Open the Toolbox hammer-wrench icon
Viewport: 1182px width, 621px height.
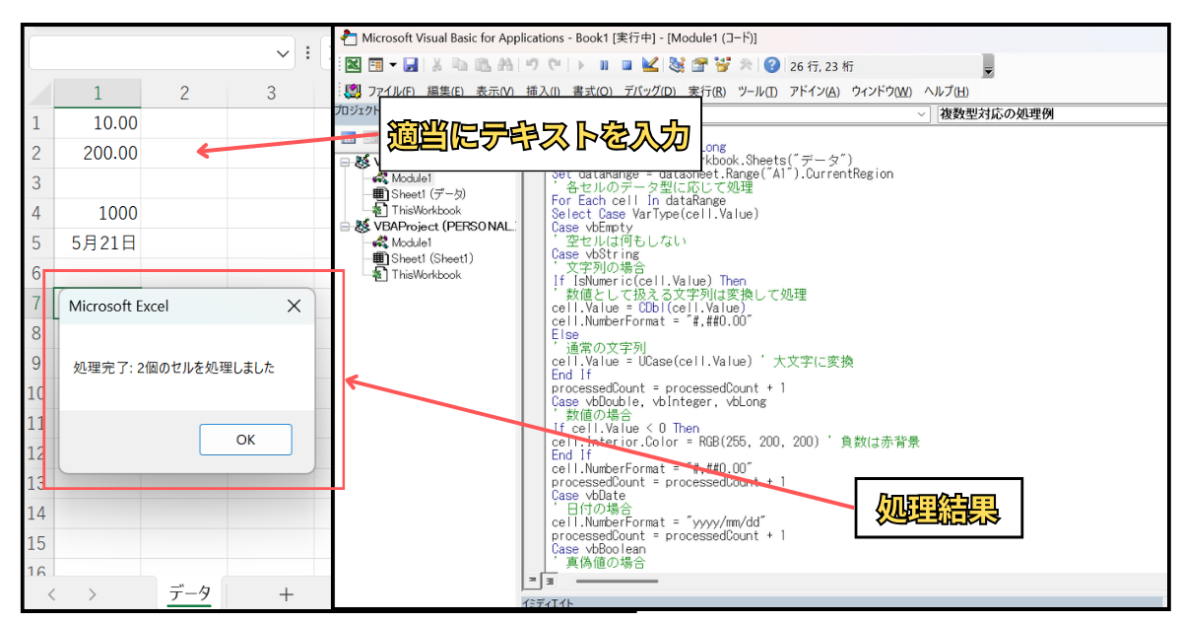(x=747, y=65)
